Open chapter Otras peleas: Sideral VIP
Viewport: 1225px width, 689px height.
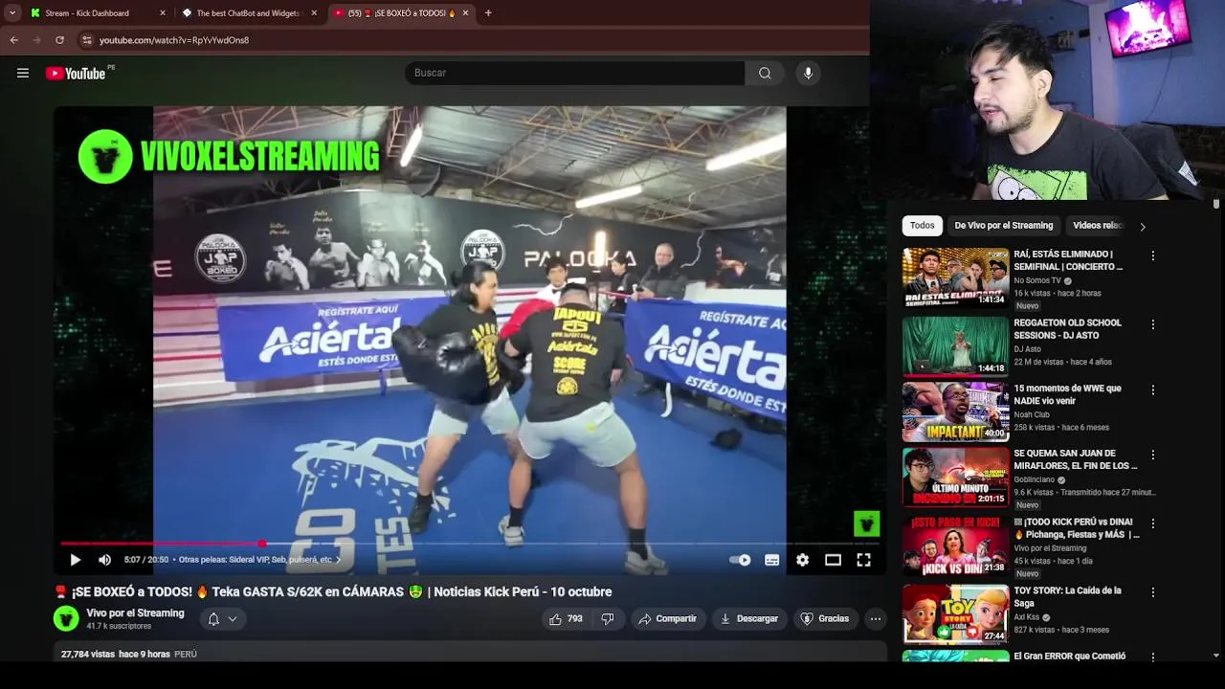(x=259, y=560)
